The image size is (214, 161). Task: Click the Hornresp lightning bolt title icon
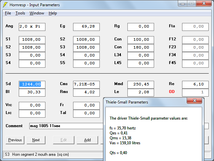pyautogui.click(x=5, y=5)
